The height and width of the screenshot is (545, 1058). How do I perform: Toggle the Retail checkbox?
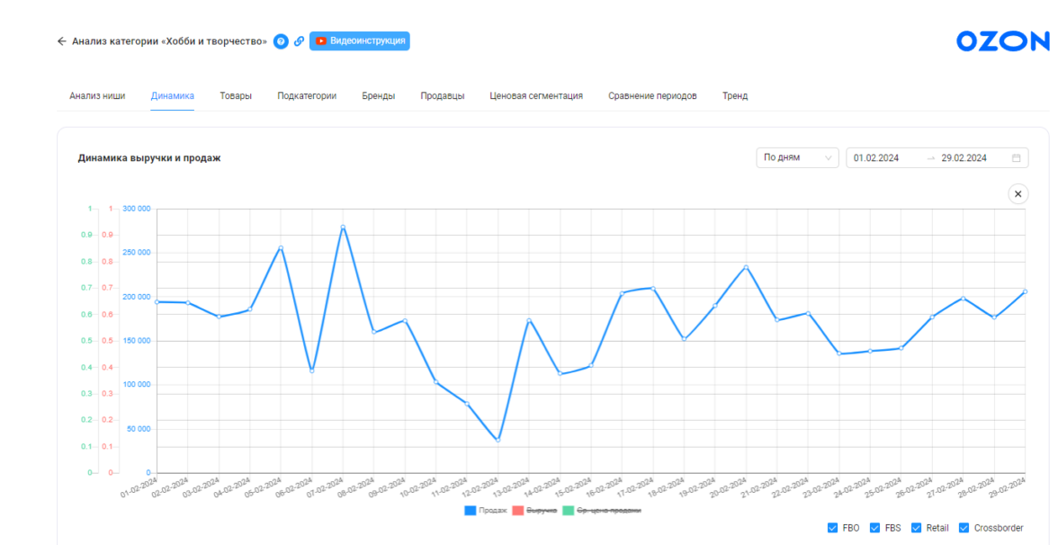click(917, 528)
